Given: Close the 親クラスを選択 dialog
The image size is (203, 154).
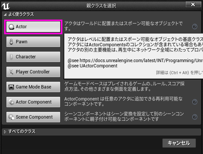Looking at the screenshot, I should (193, 5).
